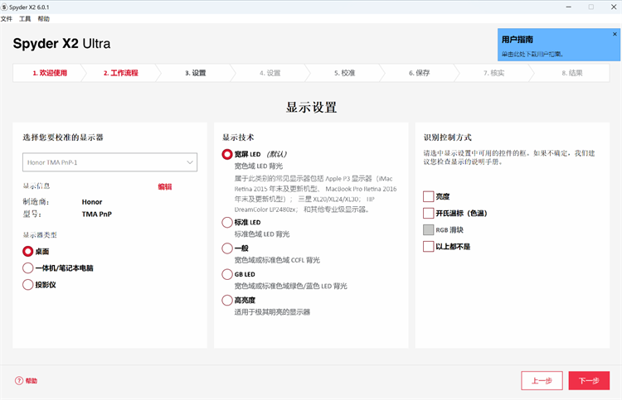Check the RGB 滑块 checkbox
The height and width of the screenshot is (400, 622).
(x=429, y=229)
